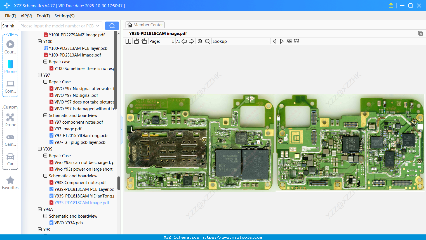The width and height of the screenshot is (426, 240).
Task: Open Y93S-PD1818CAM YiDianTong file
Action: point(81,196)
